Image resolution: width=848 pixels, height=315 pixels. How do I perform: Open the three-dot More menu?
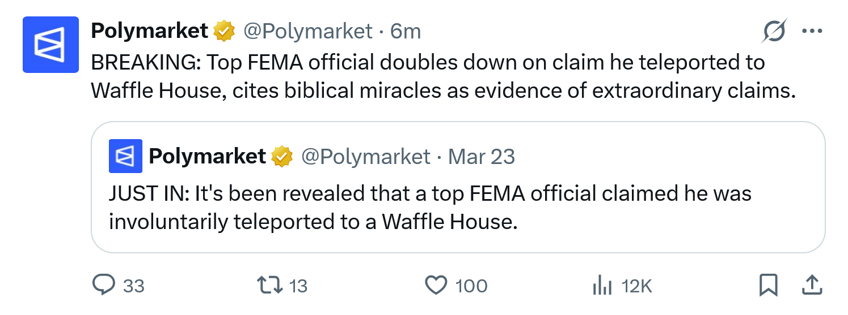click(812, 31)
